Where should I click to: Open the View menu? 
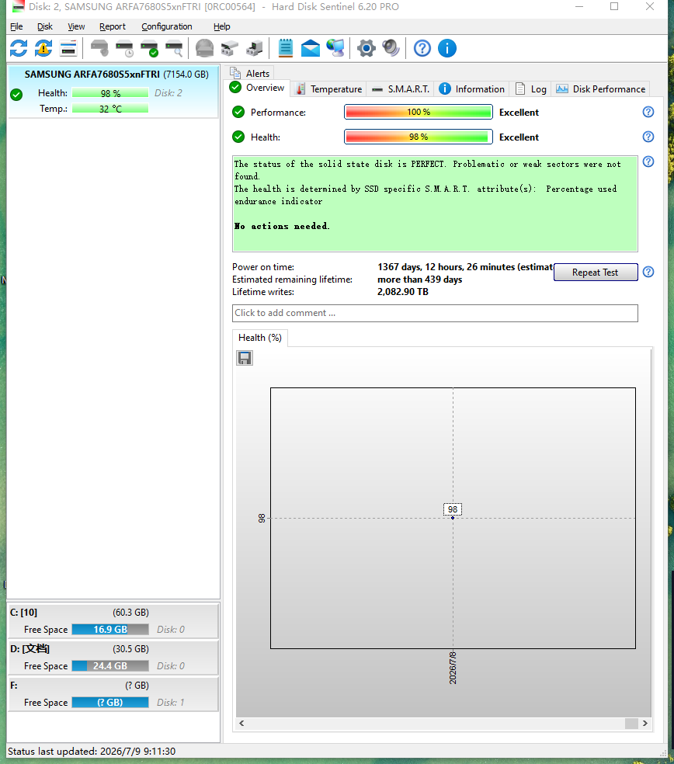pos(76,26)
